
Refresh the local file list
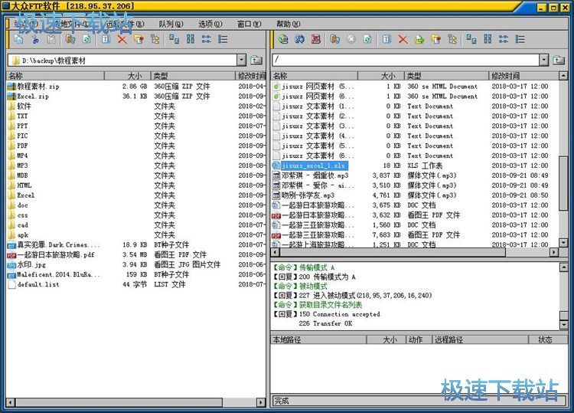(86, 39)
